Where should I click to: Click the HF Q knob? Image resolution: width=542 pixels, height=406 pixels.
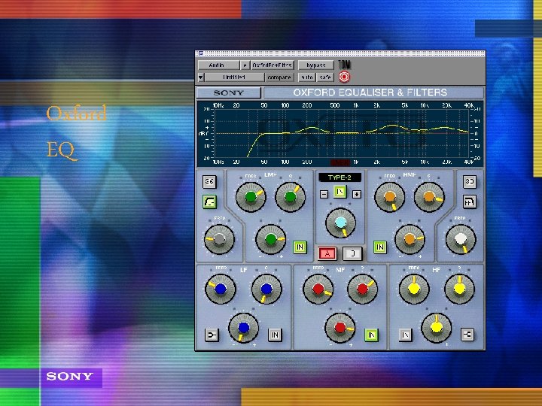pos(459,289)
